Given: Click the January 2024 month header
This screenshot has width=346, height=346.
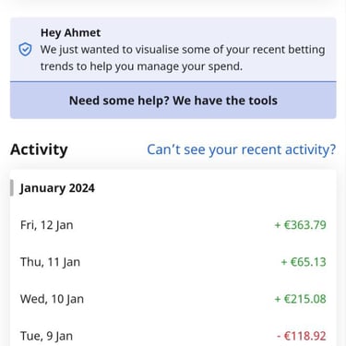Looking at the screenshot, I should click(57, 188).
